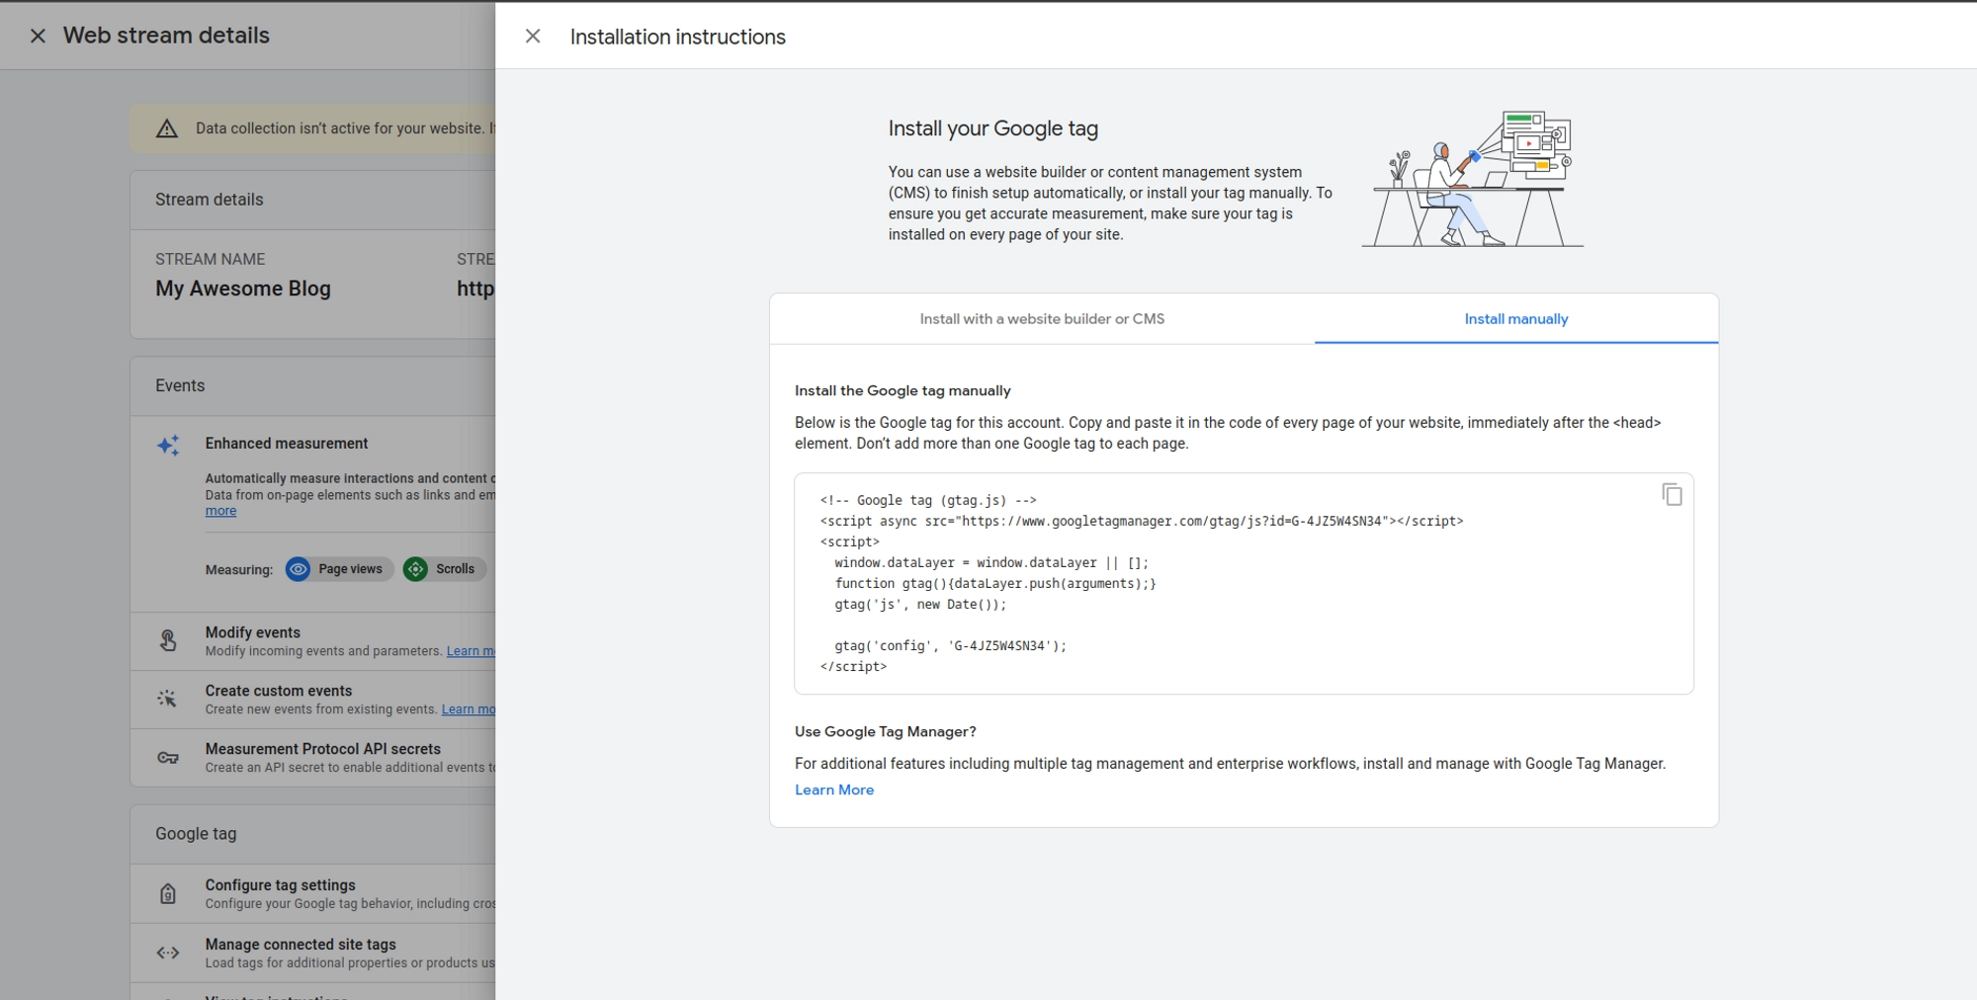Open Modify events row
Screen dimensions: 1977x1000
tap(313, 641)
